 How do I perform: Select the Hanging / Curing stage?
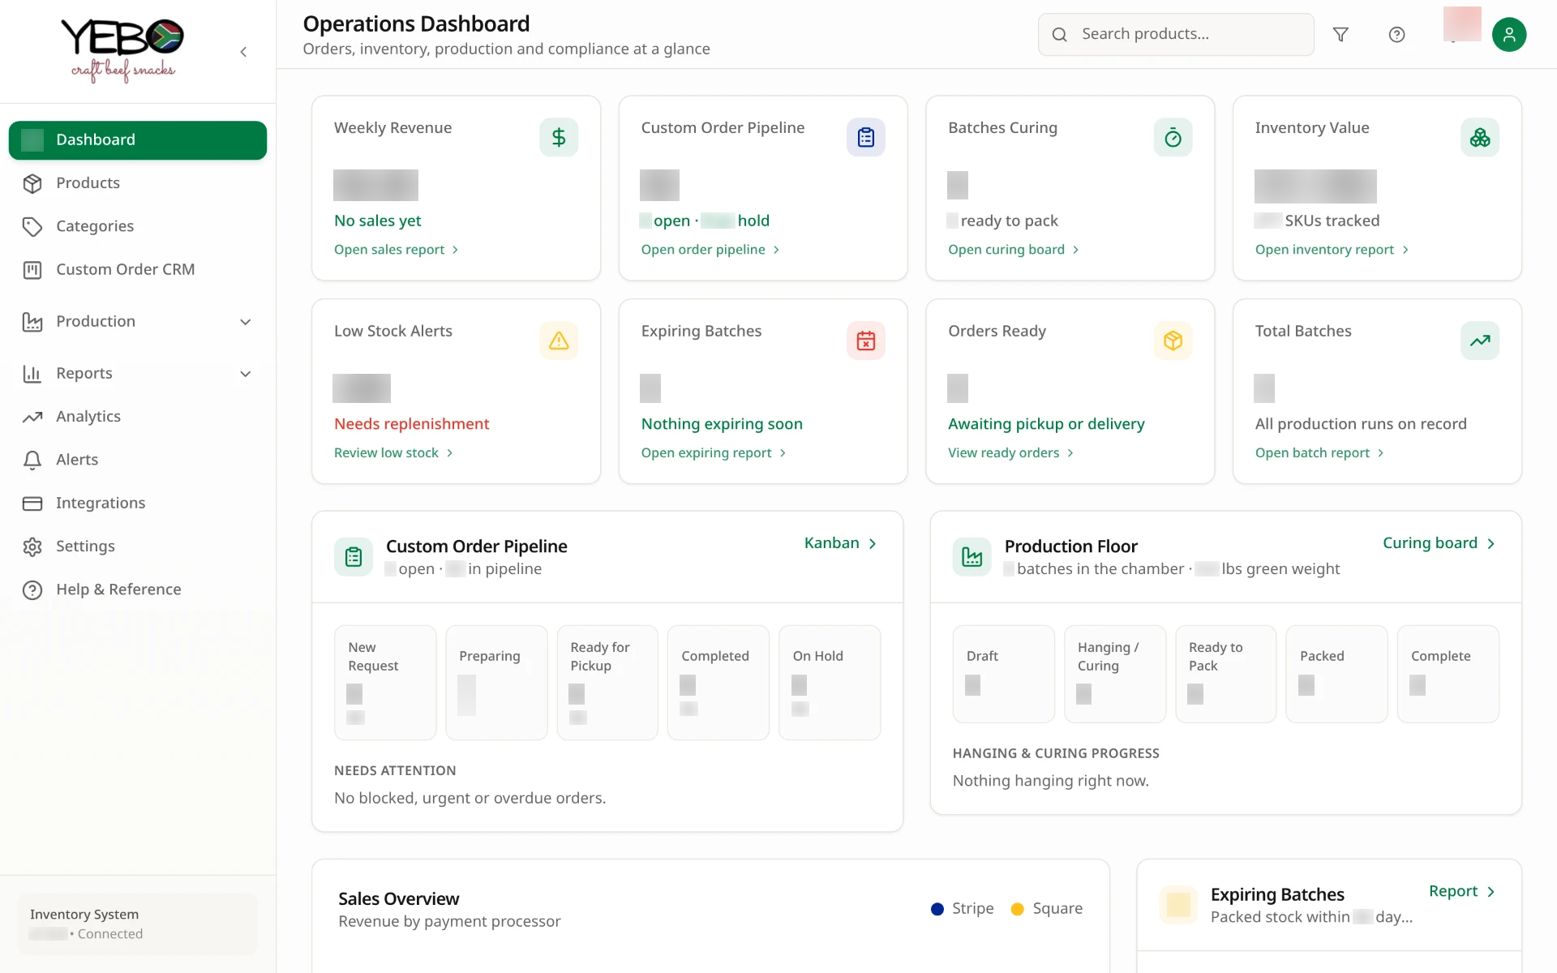click(1115, 674)
